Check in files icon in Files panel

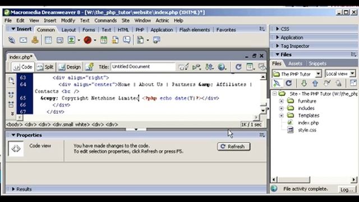pos(338,83)
